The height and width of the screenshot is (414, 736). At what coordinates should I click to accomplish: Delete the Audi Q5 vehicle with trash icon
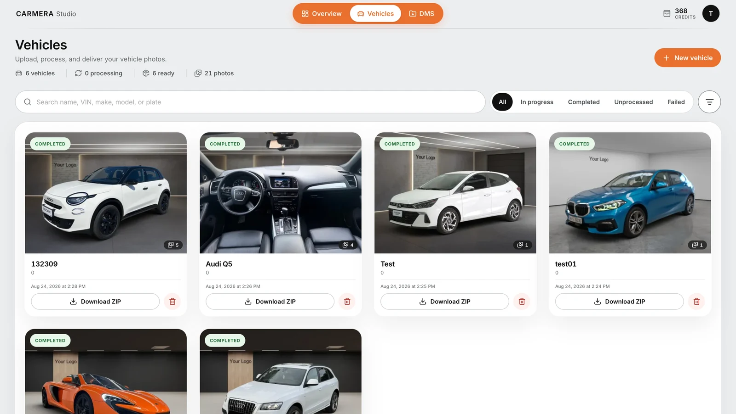click(x=347, y=302)
